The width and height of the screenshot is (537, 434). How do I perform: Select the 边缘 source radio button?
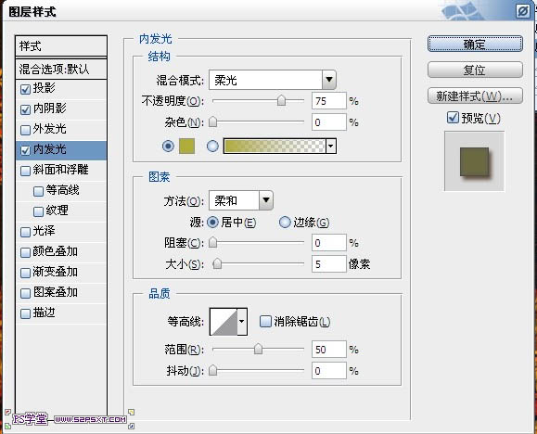pyautogui.click(x=284, y=223)
